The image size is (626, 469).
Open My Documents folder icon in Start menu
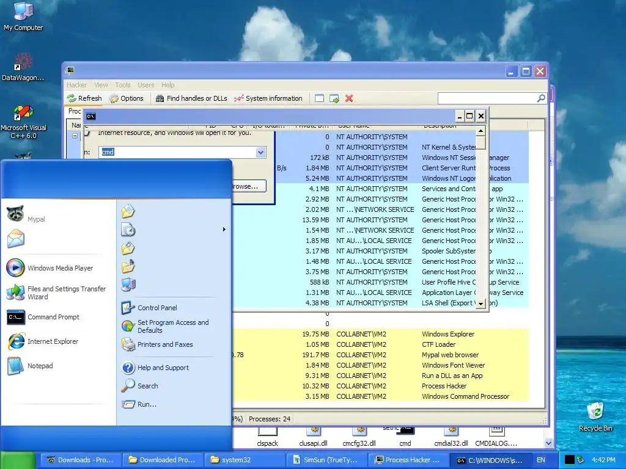(128, 211)
